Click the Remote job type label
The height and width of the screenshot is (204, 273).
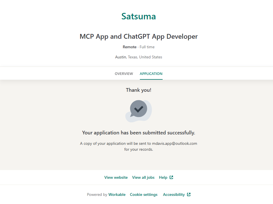point(129,47)
